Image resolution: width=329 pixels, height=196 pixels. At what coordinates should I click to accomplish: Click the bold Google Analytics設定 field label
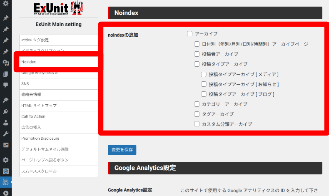click(x=130, y=190)
